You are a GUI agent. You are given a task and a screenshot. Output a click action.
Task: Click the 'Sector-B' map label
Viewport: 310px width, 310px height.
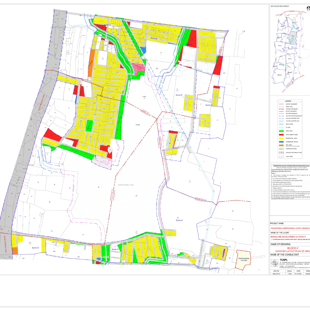(154, 38)
